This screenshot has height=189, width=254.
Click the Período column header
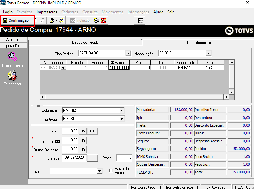98,62
